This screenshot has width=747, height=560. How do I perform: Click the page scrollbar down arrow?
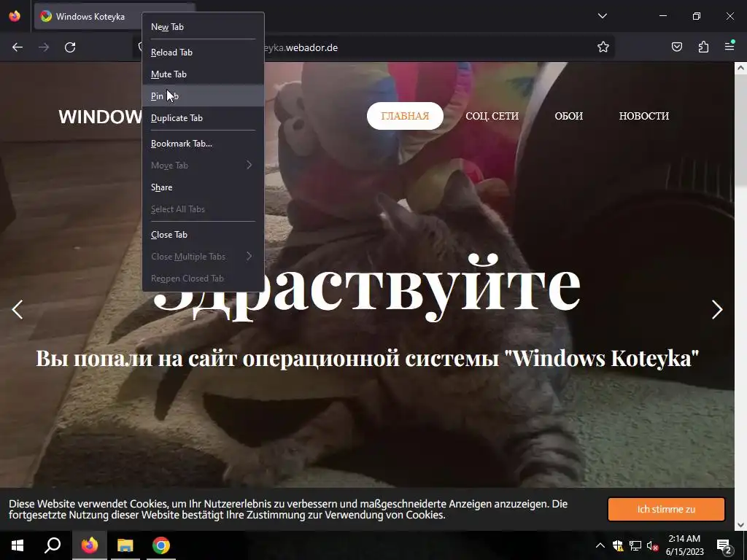pos(741,525)
